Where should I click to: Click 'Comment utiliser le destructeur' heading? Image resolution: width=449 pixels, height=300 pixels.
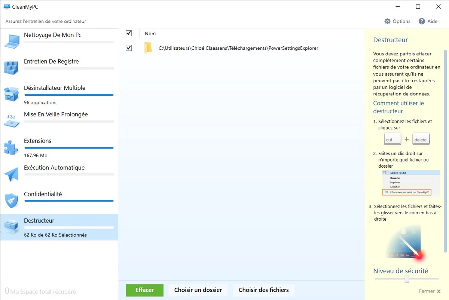(x=398, y=107)
